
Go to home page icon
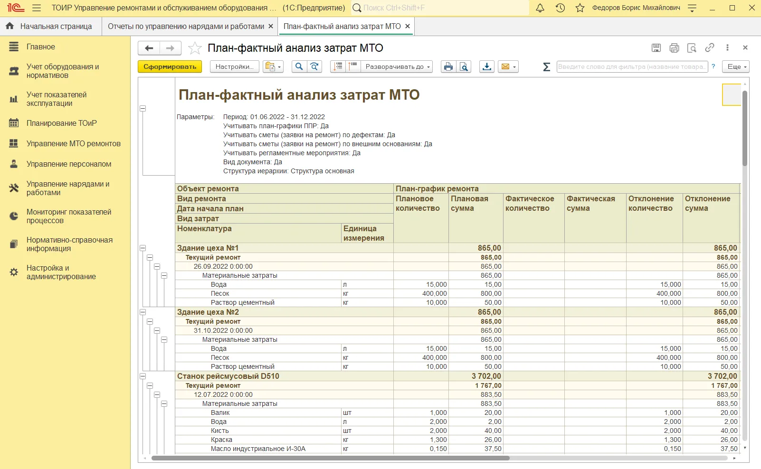point(10,26)
